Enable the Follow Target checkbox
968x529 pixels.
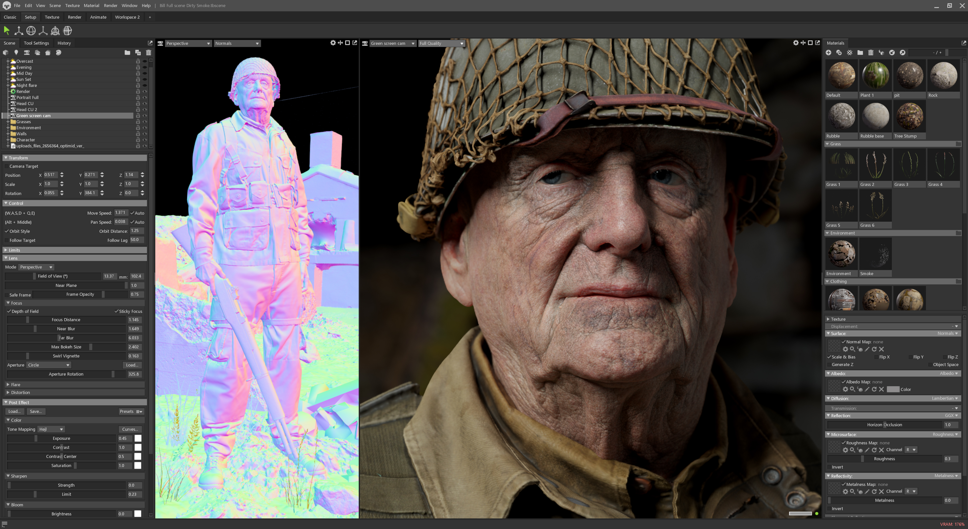click(7, 240)
